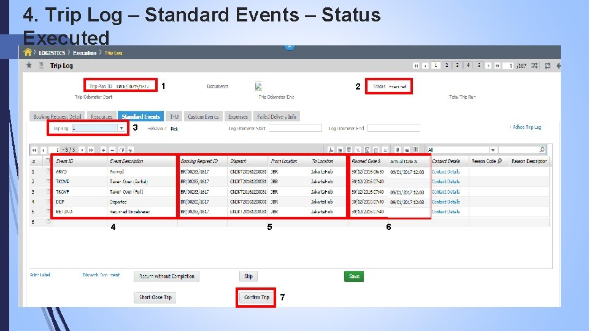Click the home icon in the breadcrumb
The width and height of the screenshot is (589, 331).
(x=28, y=52)
